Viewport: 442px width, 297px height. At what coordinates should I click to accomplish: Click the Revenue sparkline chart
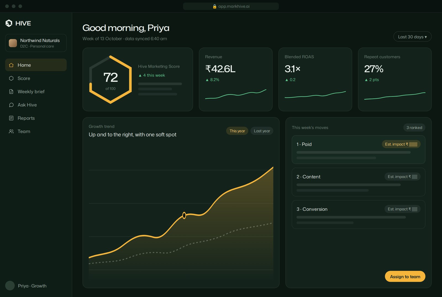point(236,94)
